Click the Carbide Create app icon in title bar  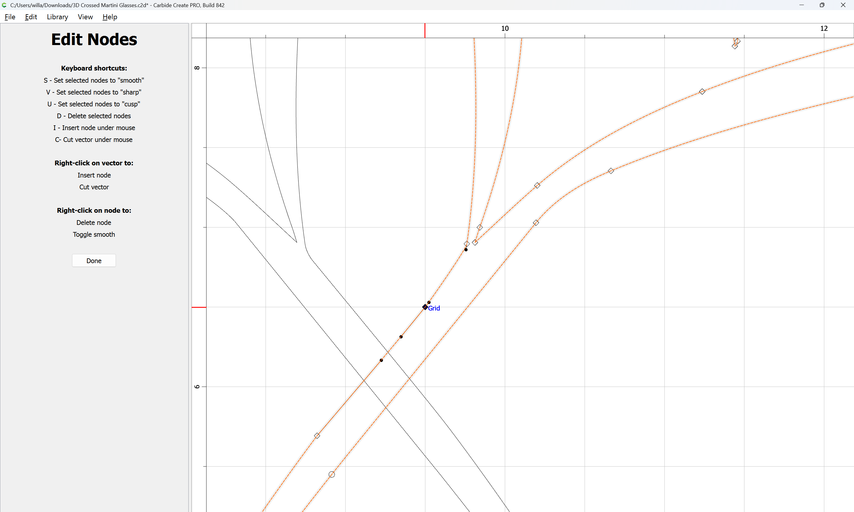(x=4, y=5)
